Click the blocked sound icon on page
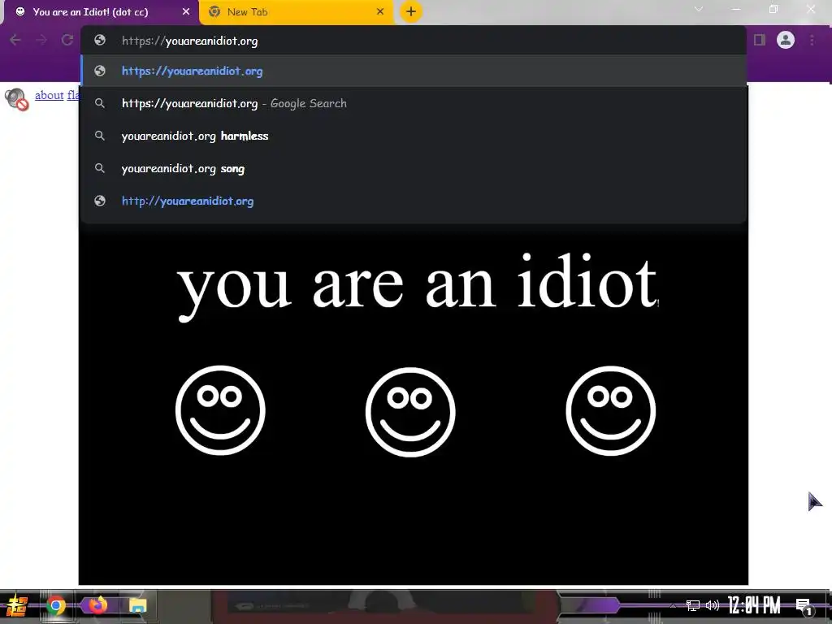The height and width of the screenshot is (624, 832). [16, 99]
